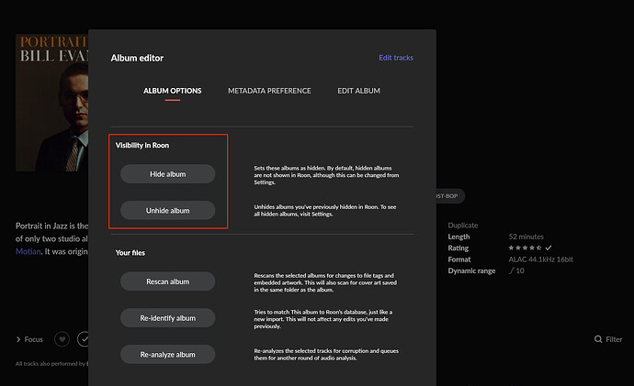The height and width of the screenshot is (386, 634).
Task: Open the Edit Album tab
Action: (x=358, y=91)
